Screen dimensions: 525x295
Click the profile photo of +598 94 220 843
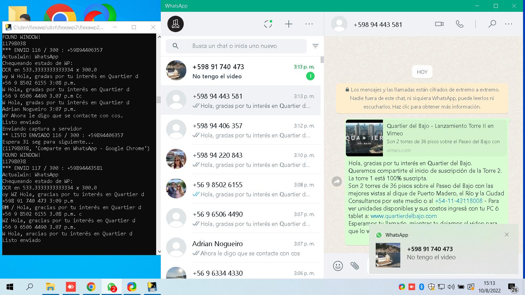click(x=176, y=159)
